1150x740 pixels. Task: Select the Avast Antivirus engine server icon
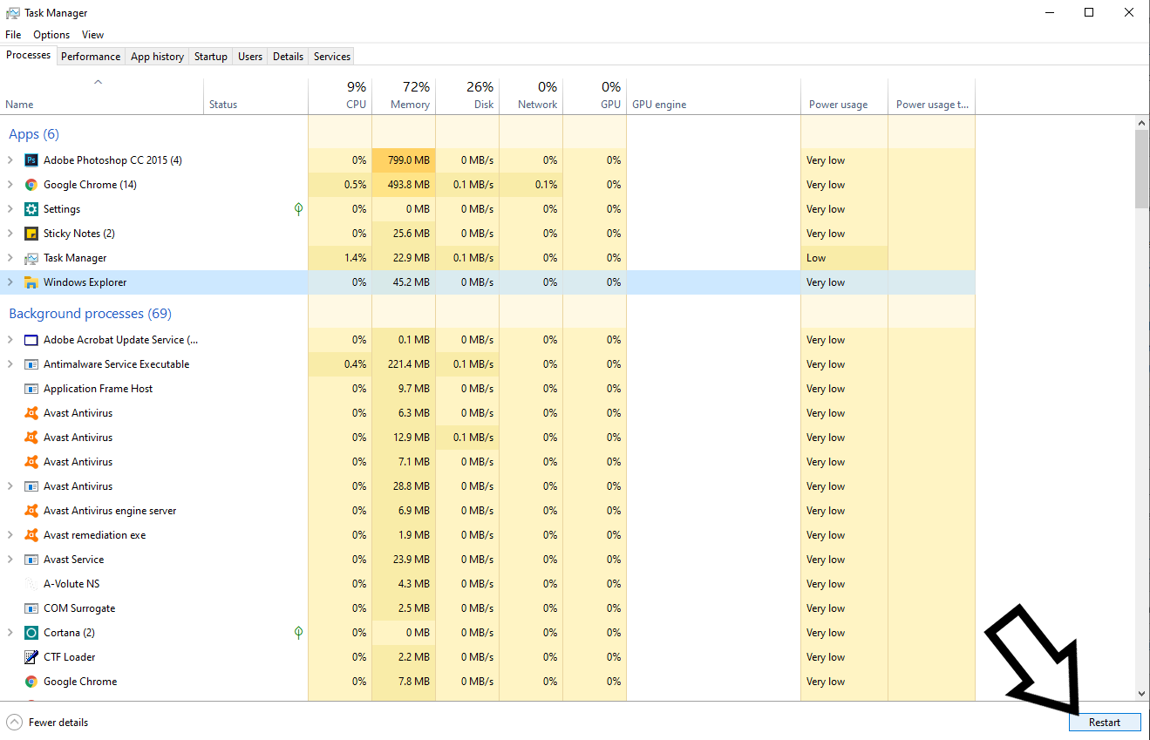point(31,511)
